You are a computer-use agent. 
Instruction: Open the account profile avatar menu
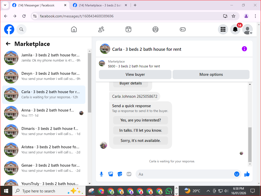(x=247, y=29)
